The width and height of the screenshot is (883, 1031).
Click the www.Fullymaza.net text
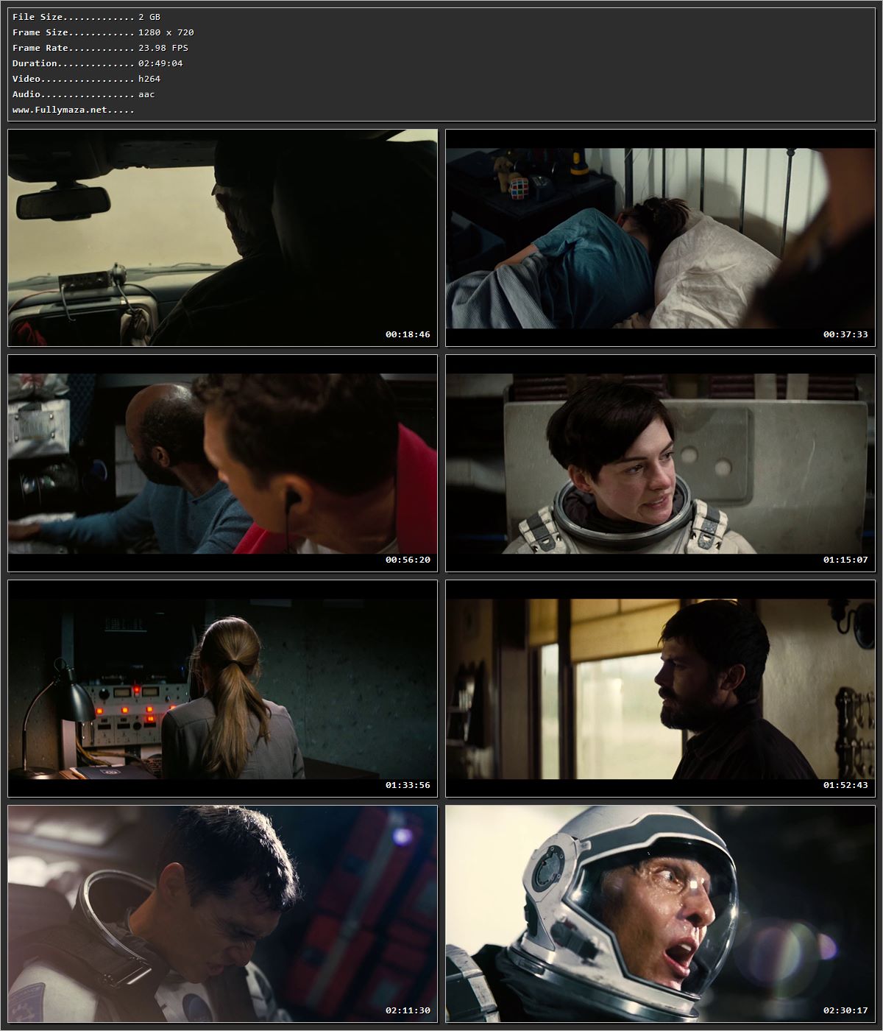pos(60,110)
